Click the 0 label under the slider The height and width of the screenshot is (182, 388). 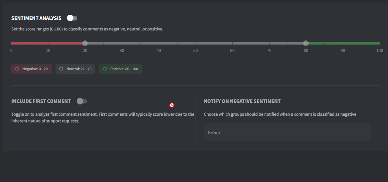coord(12,51)
